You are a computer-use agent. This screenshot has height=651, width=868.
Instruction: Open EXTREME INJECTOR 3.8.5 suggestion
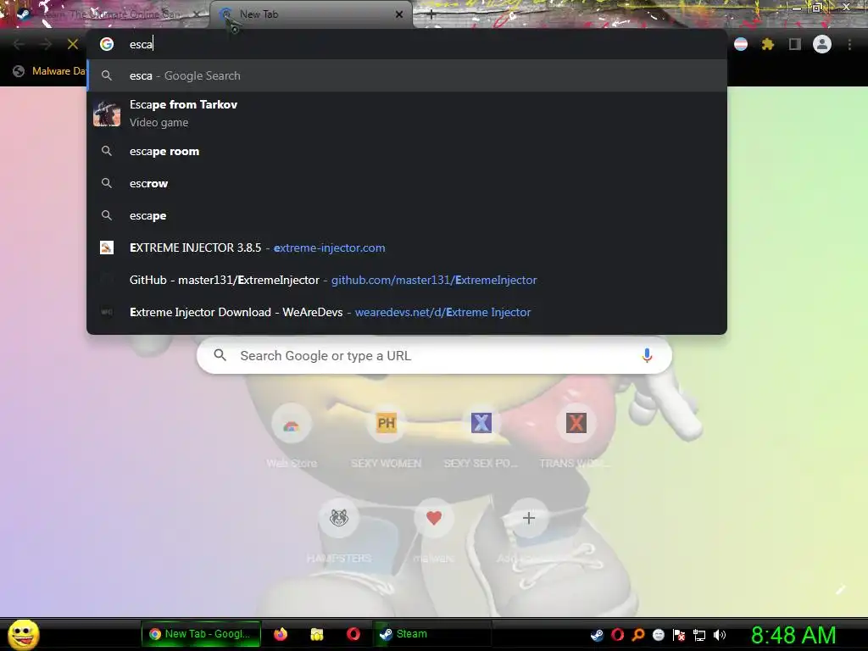pyautogui.click(x=407, y=248)
